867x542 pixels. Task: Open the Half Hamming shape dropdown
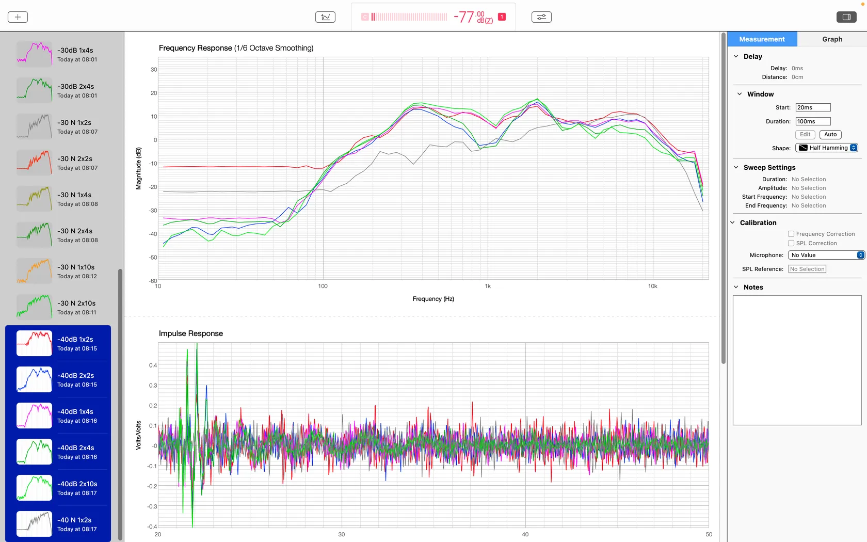click(826, 148)
